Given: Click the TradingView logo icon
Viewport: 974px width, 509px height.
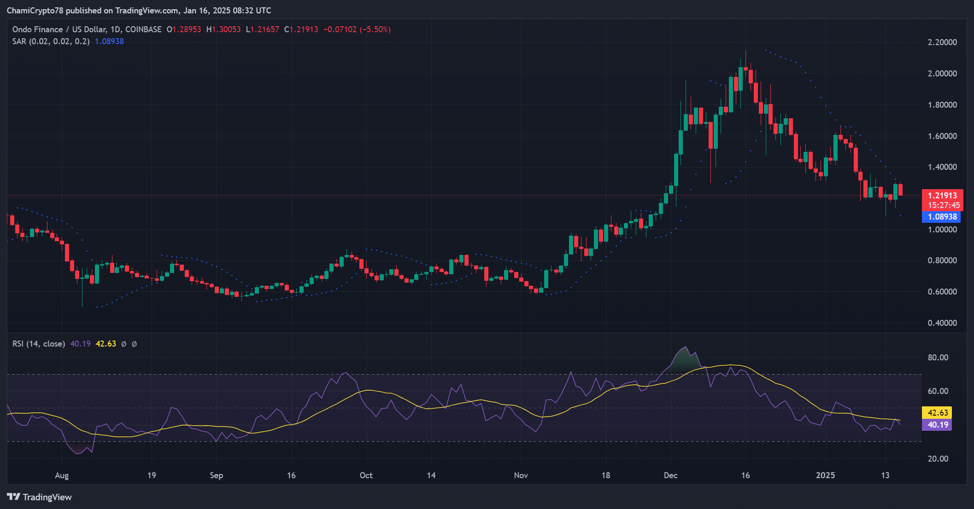Looking at the screenshot, I should 15,497.
